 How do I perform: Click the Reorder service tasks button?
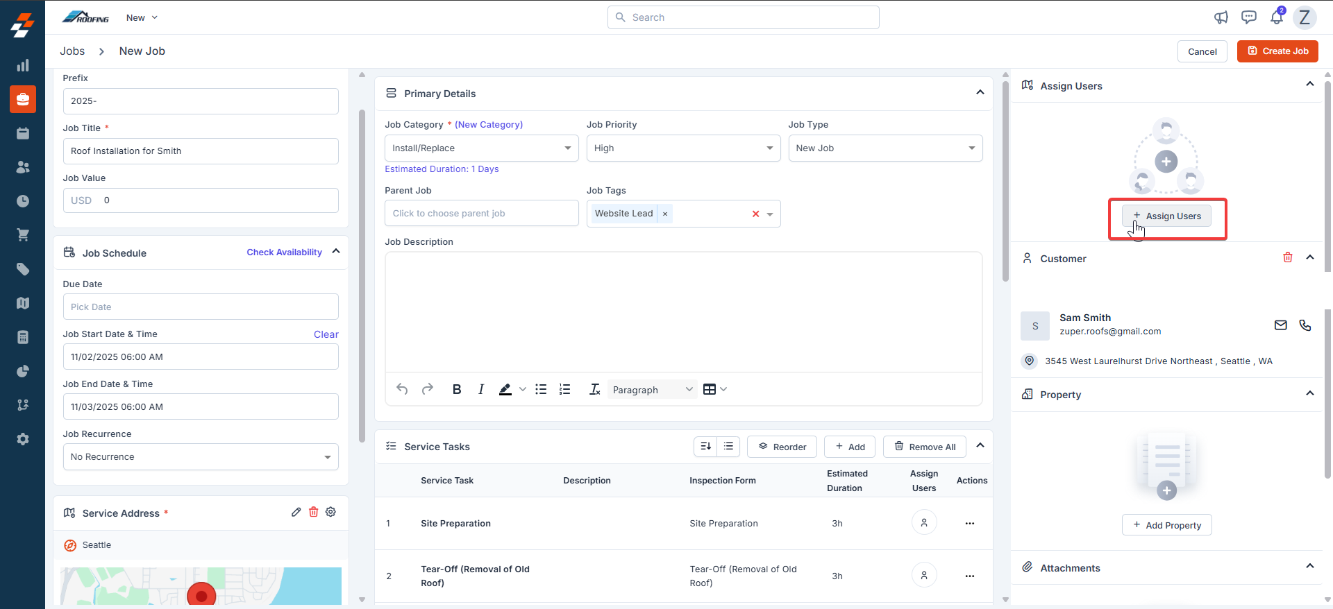coord(782,447)
